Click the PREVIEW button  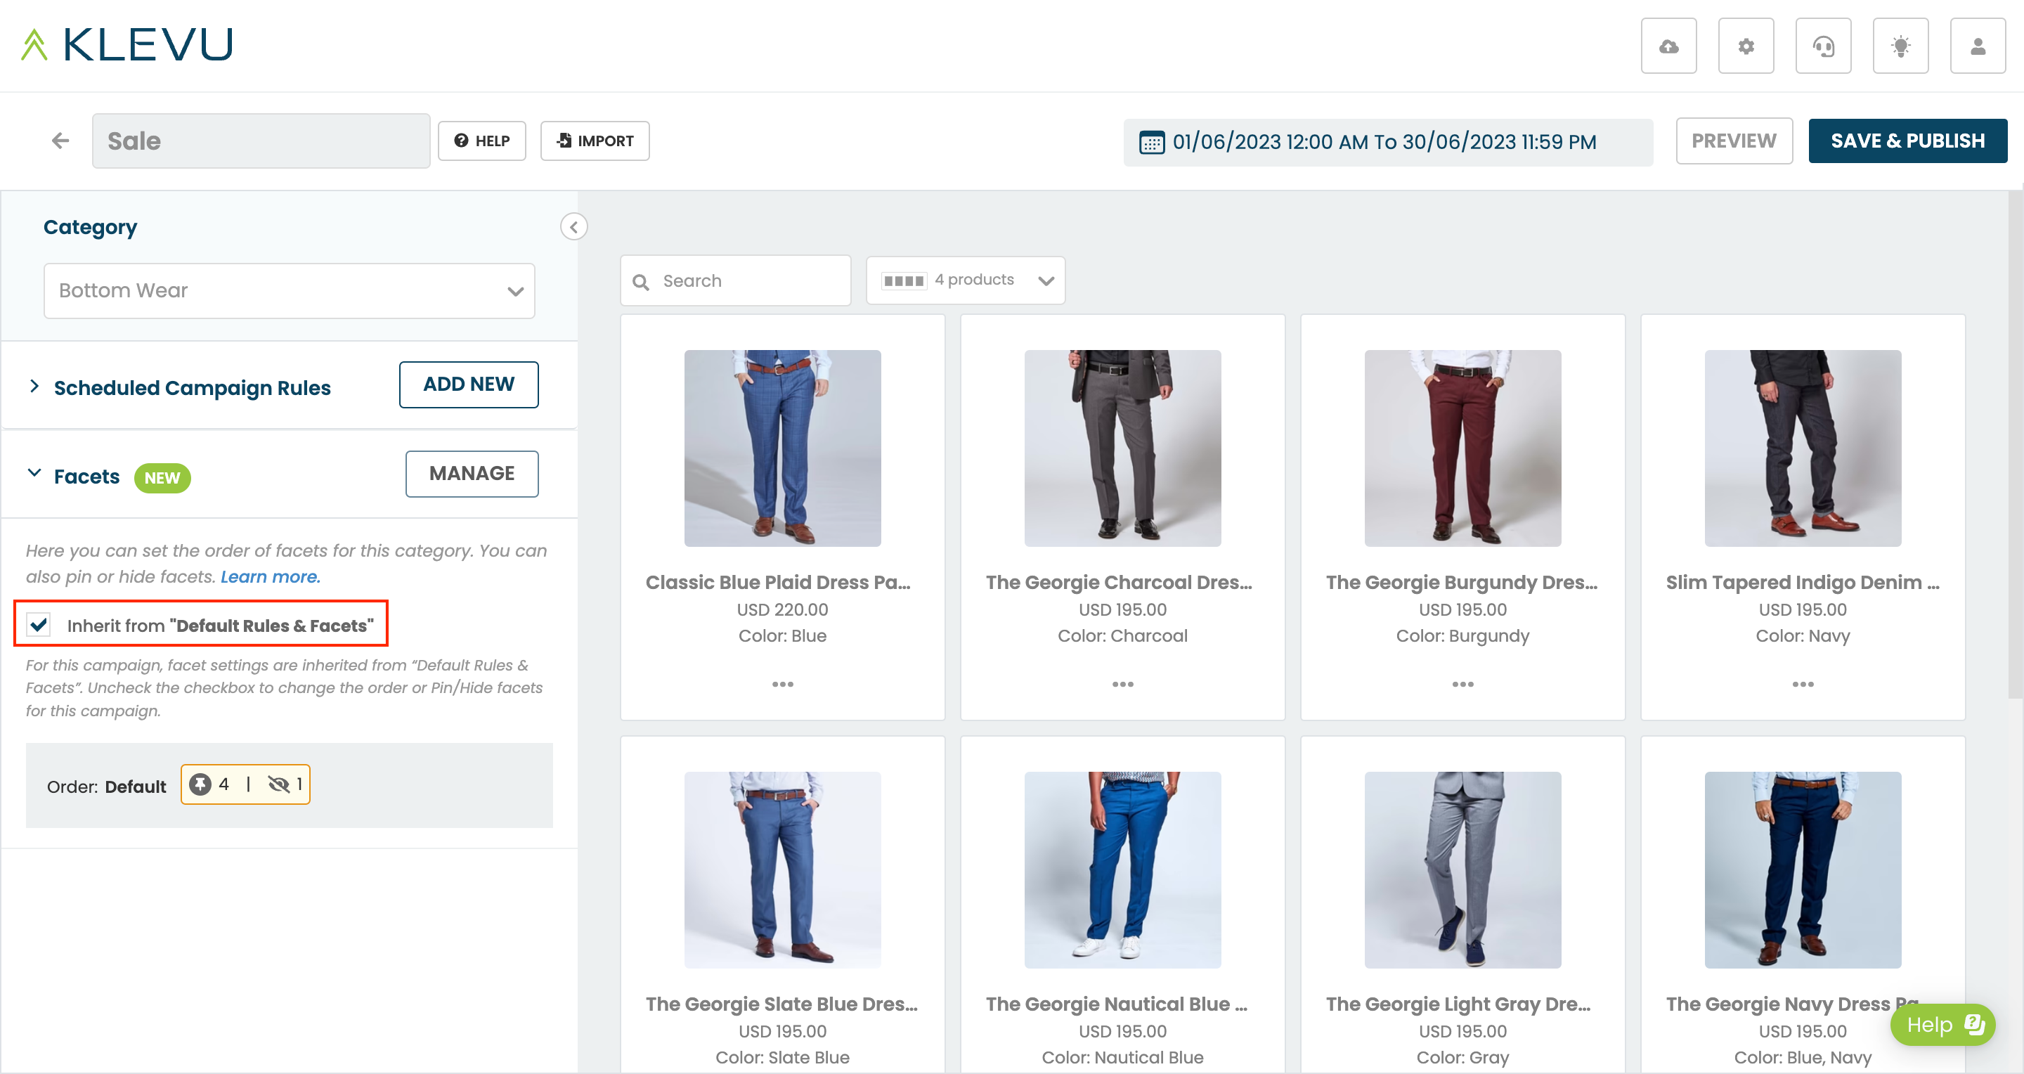1734,141
